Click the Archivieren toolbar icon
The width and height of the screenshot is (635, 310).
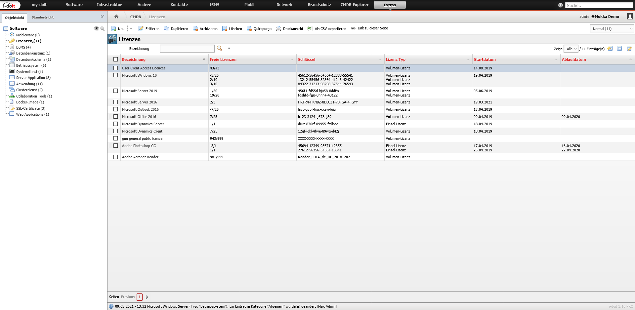pos(195,29)
